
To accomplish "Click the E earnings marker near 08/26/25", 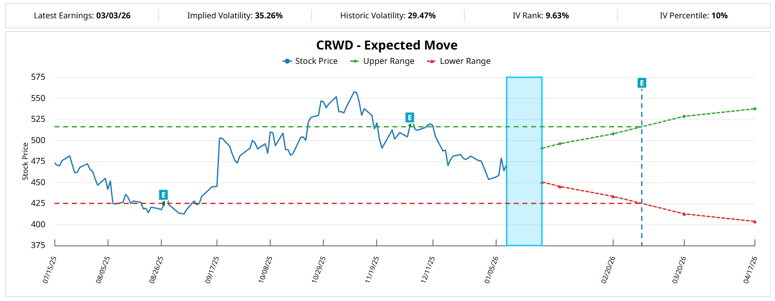I will click(x=163, y=195).
